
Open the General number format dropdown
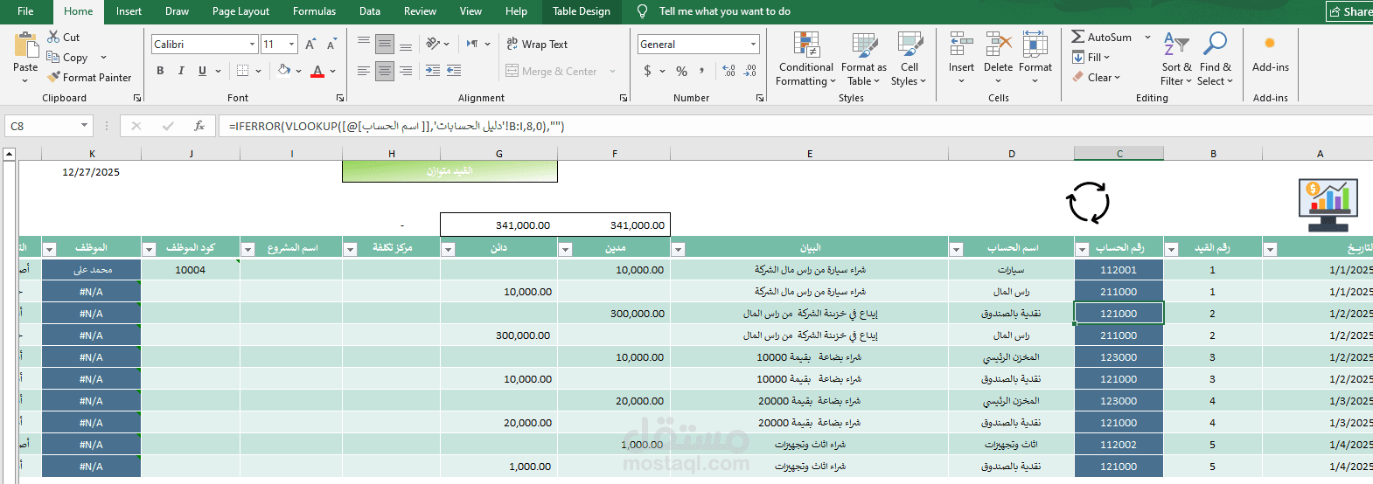click(753, 44)
